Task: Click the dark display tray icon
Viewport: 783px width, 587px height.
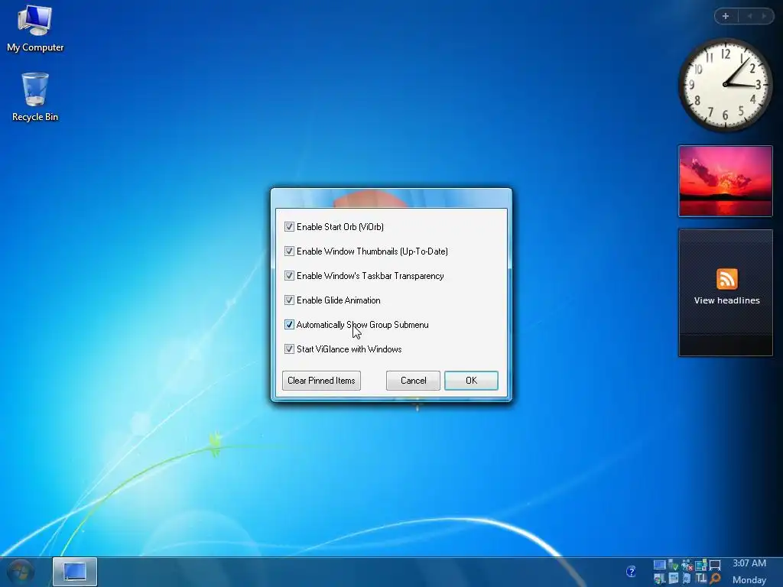Action: click(x=715, y=565)
